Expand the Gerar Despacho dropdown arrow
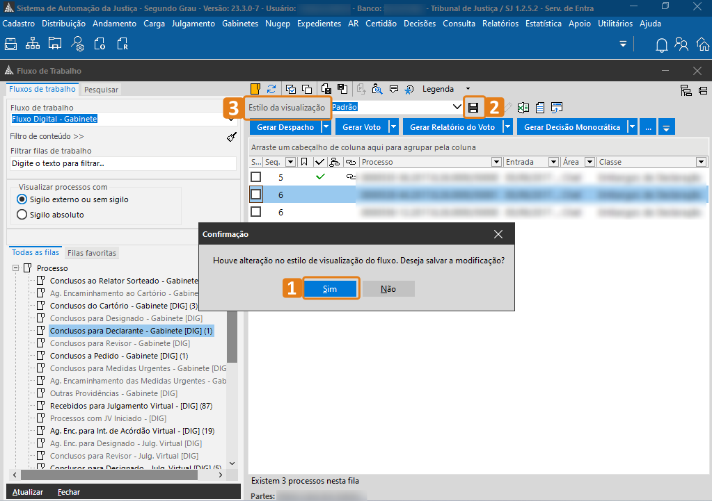712x501 pixels. tap(326, 127)
